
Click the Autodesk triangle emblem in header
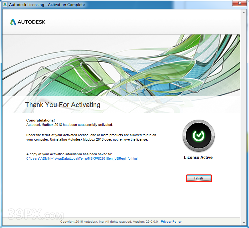pos(13,22)
